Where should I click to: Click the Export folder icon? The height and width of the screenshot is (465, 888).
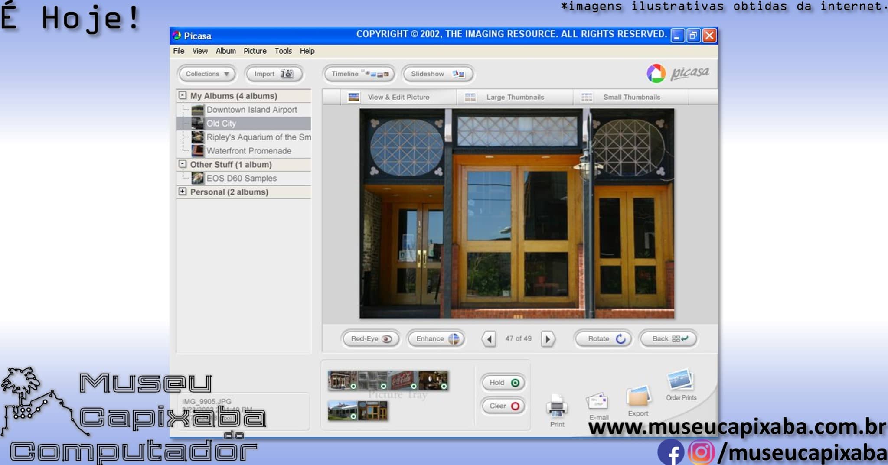638,397
